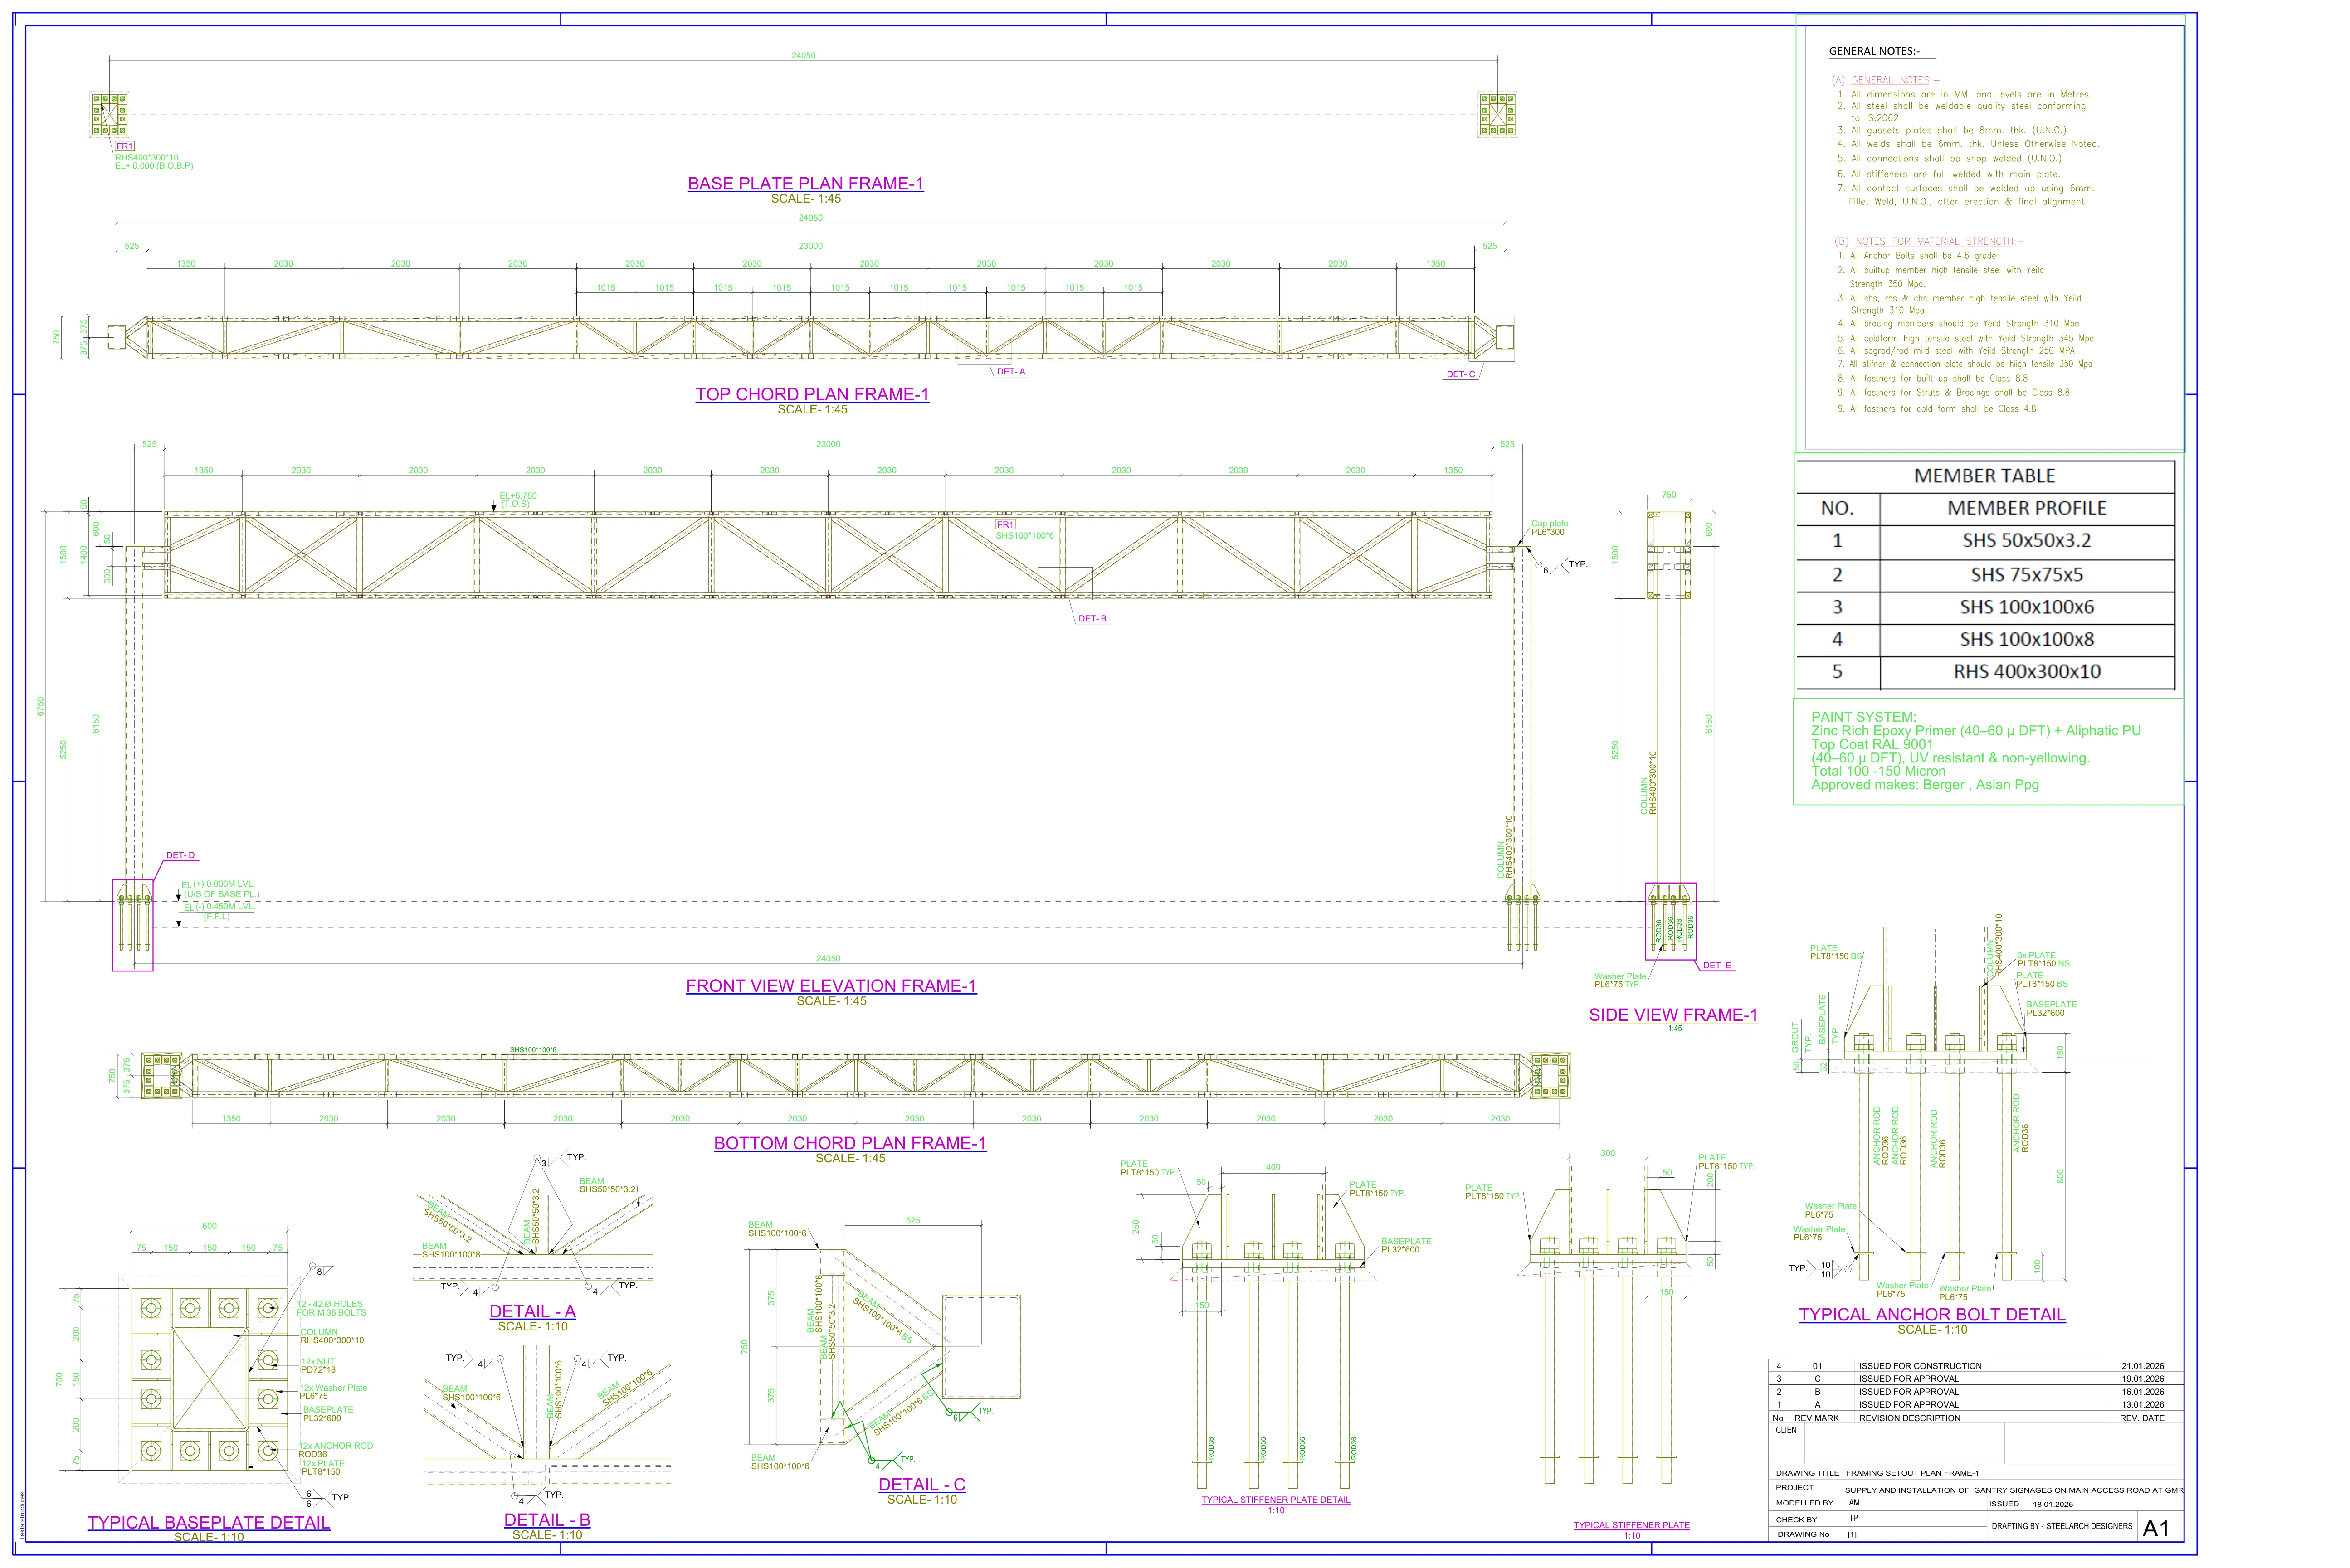Click the 'DETAIL - A' title
This screenshot has height=1568, width=2350.
pos(532,1312)
